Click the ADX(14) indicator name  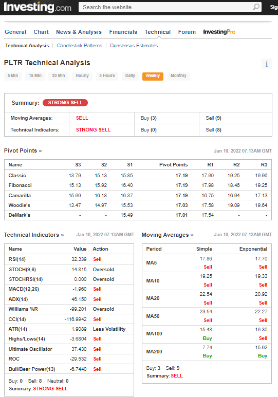[x=18, y=299]
